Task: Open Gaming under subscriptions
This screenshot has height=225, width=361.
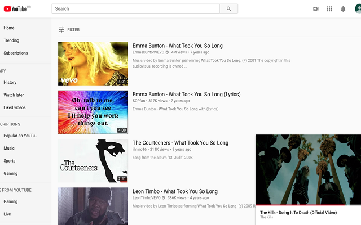Action: (10, 173)
